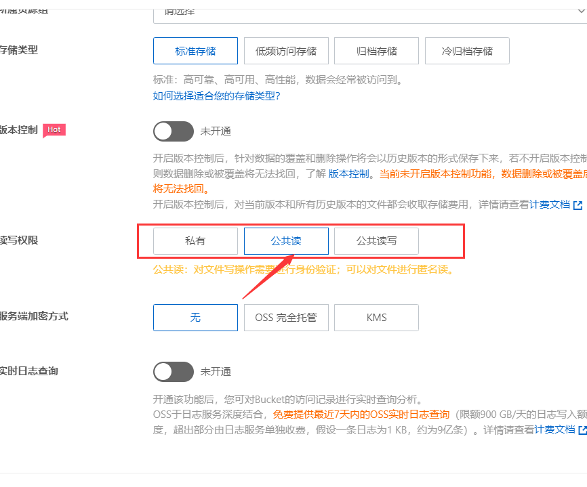Image resolution: width=587 pixels, height=487 pixels.
Task: Select 公共读 permission option
Action: [286, 241]
